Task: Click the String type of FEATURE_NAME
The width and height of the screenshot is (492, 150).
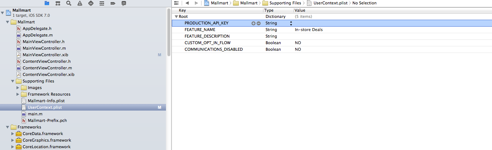Action: 271,30
